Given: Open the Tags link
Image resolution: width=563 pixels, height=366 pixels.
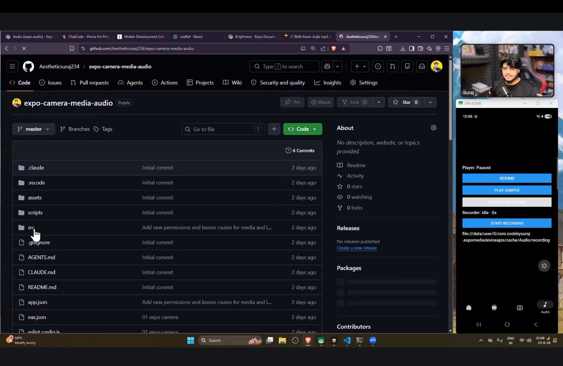Looking at the screenshot, I should pos(103,129).
